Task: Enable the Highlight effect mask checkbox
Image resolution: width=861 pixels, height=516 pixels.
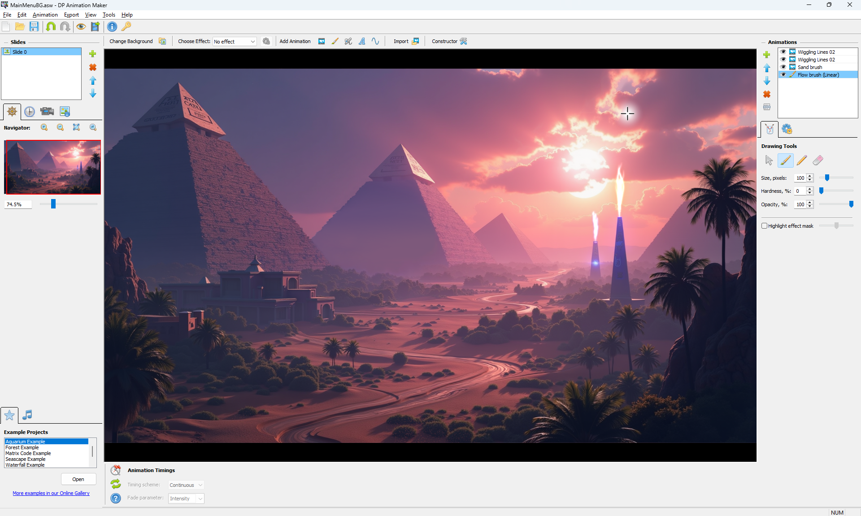Action: (764, 226)
